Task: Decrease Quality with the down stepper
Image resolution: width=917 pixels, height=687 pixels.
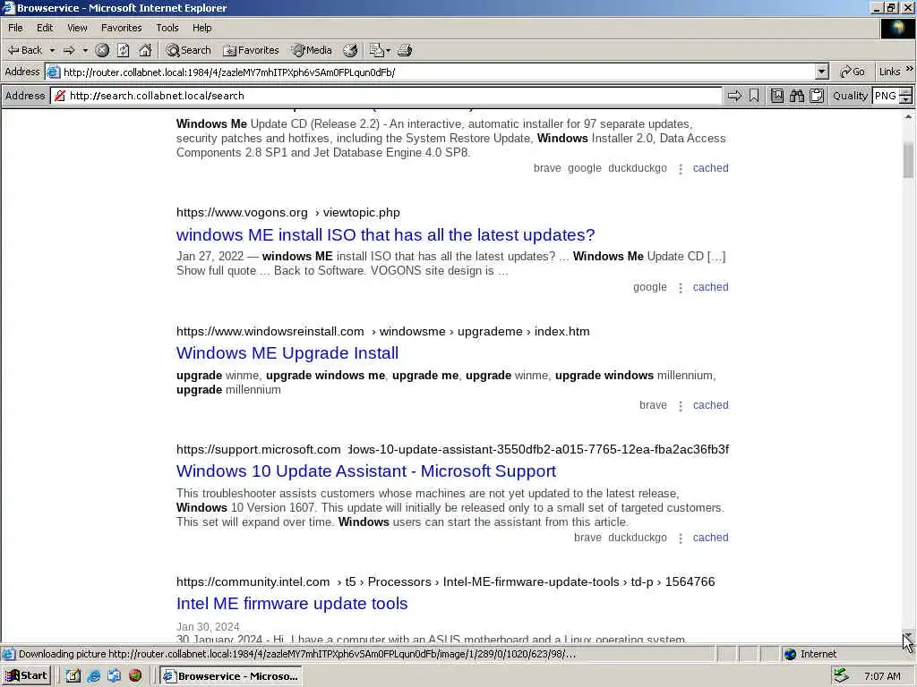Action: tap(906, 100)
